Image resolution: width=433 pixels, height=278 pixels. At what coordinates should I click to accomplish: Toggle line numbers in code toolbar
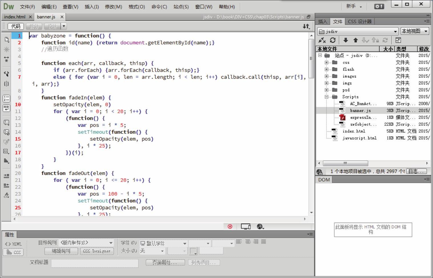pos(6,99)
